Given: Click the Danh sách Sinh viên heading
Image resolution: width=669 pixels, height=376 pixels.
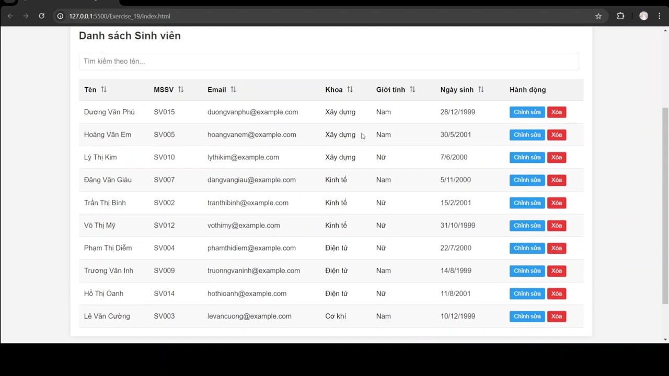Looking at the screenshot, I should pos(130,36).
